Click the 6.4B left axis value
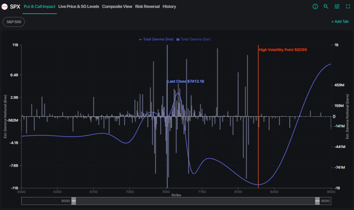 pyautogui.click(x=14, y=75)
